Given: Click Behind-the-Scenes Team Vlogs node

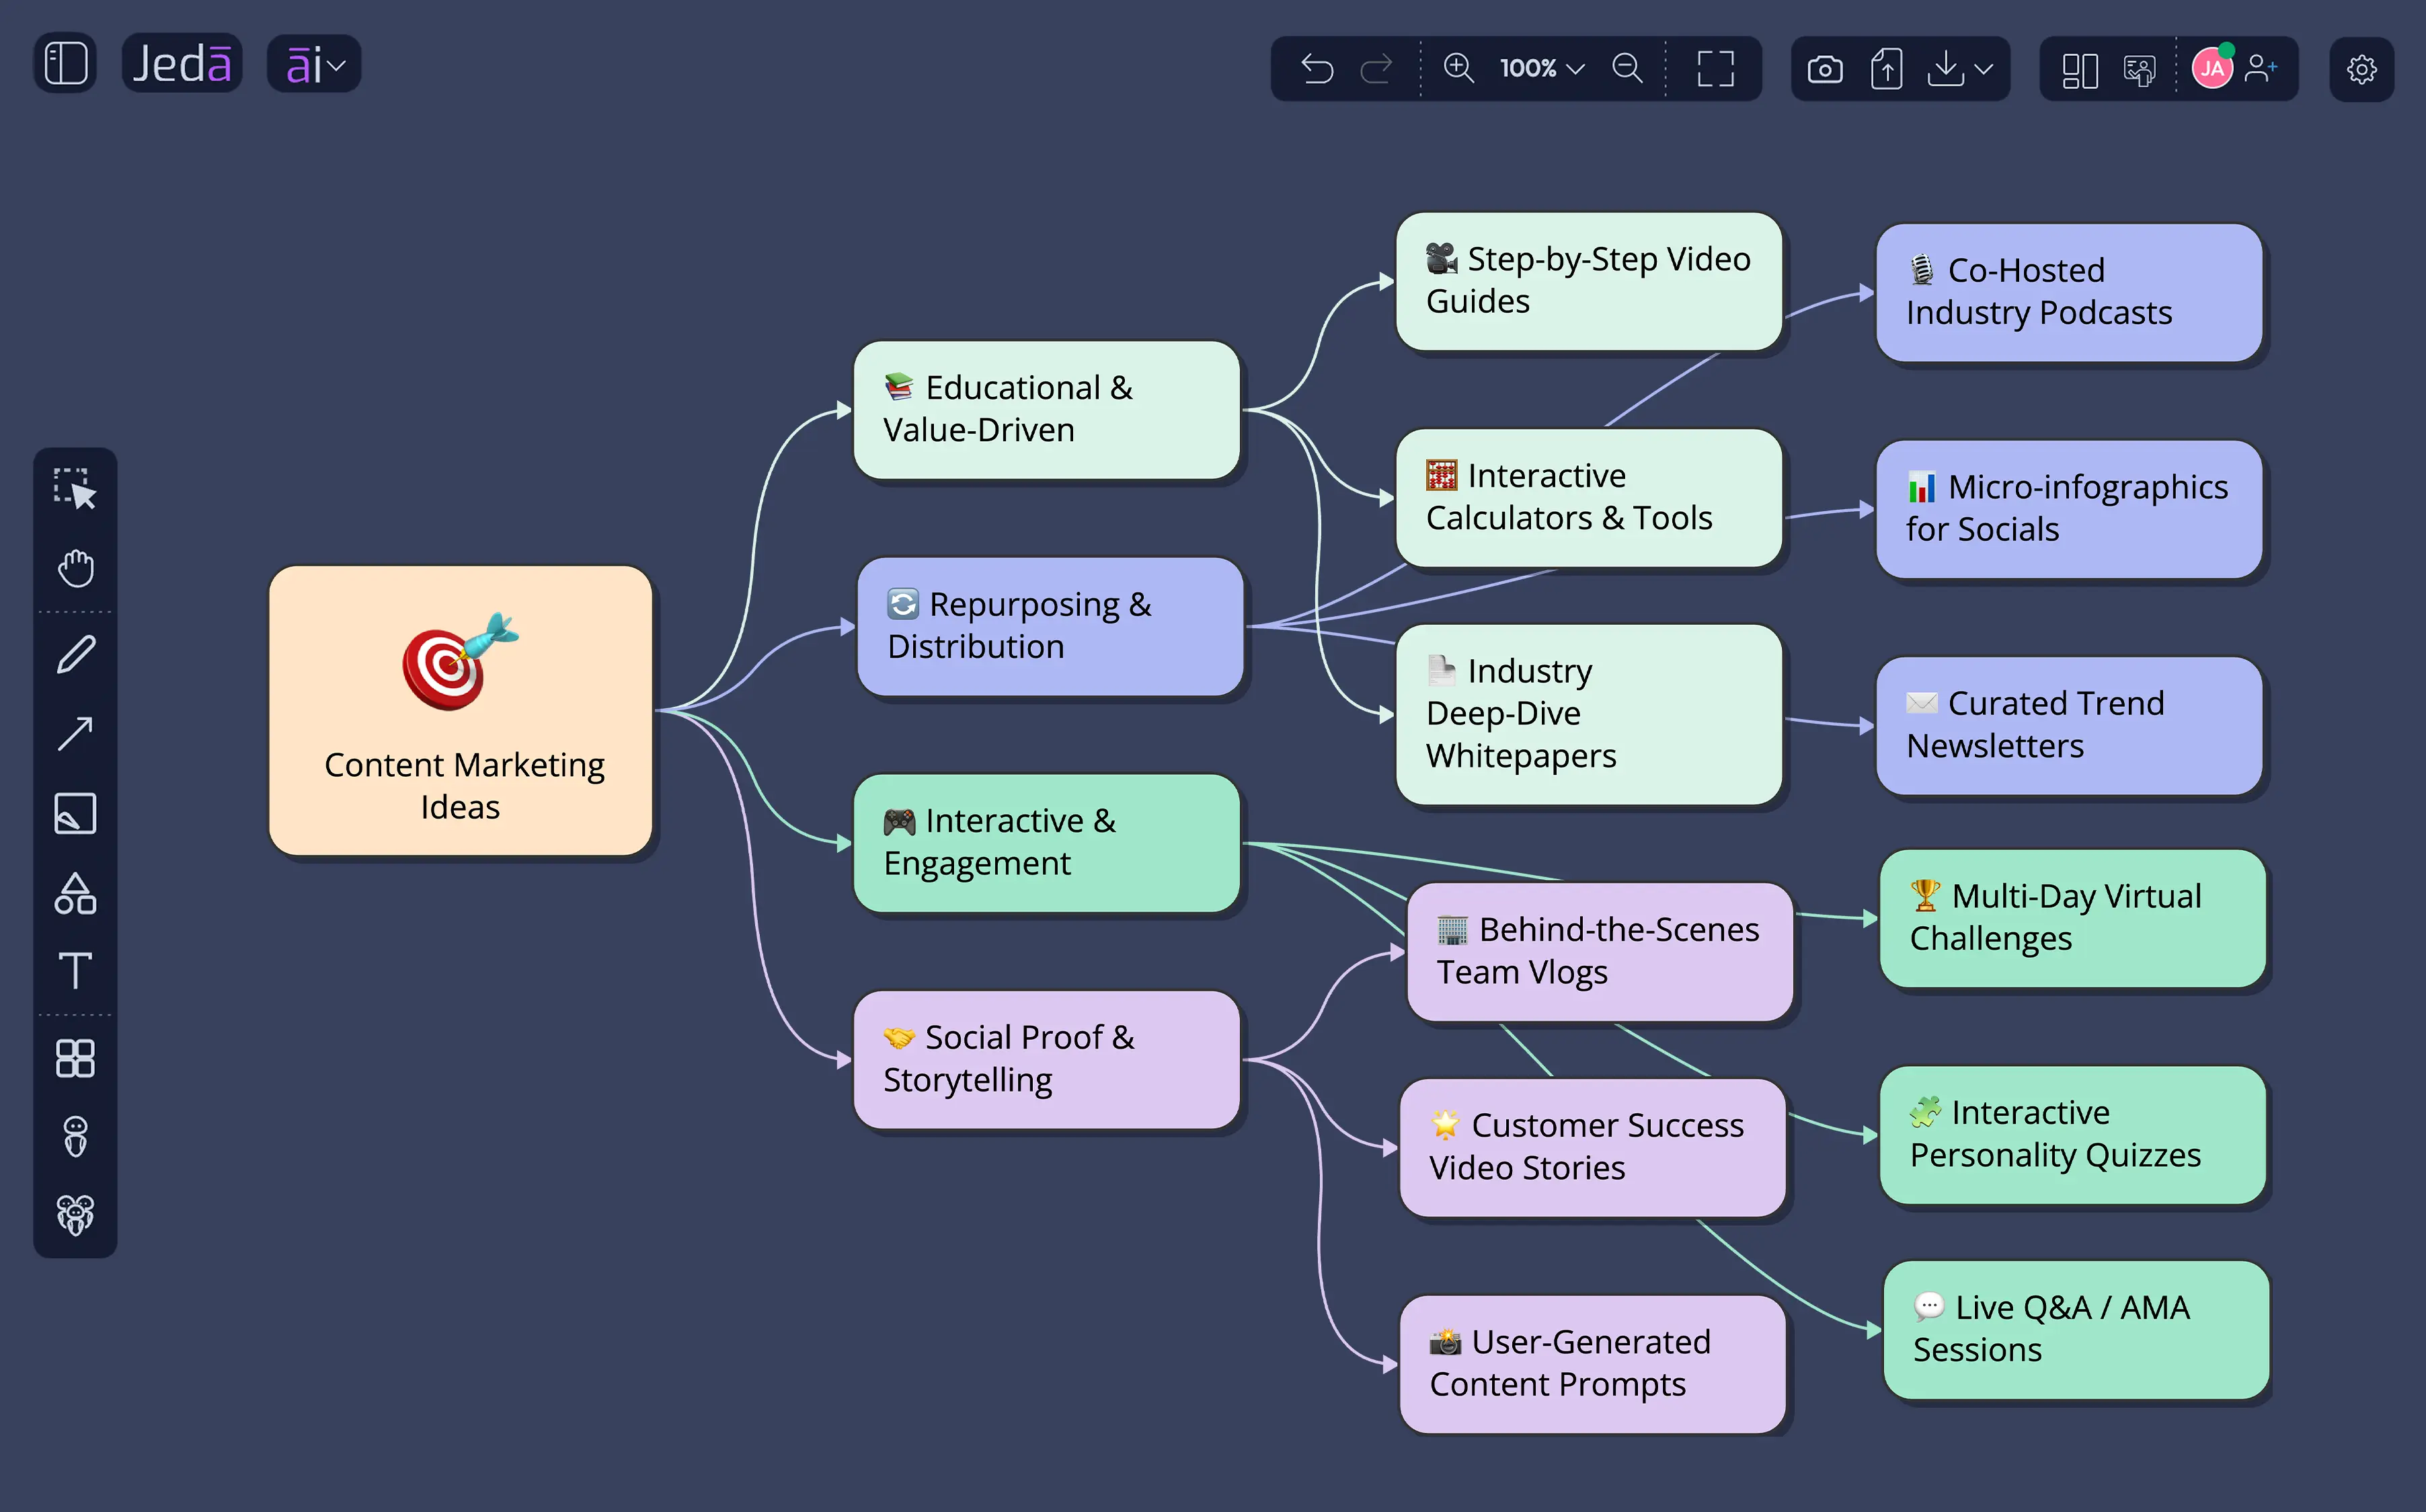Looking at the screenshot, I should click(x=1600, y=952).
